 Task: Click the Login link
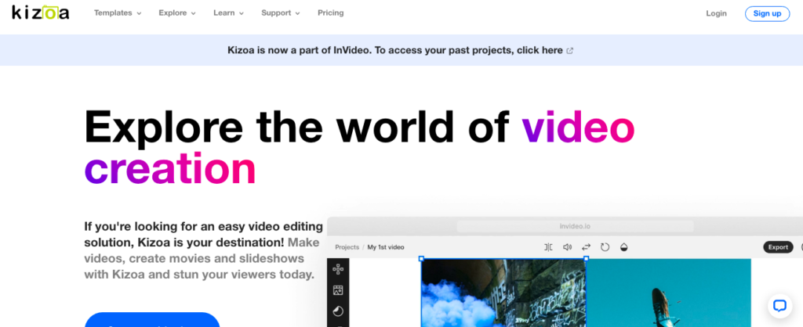(x=716, y=13)
